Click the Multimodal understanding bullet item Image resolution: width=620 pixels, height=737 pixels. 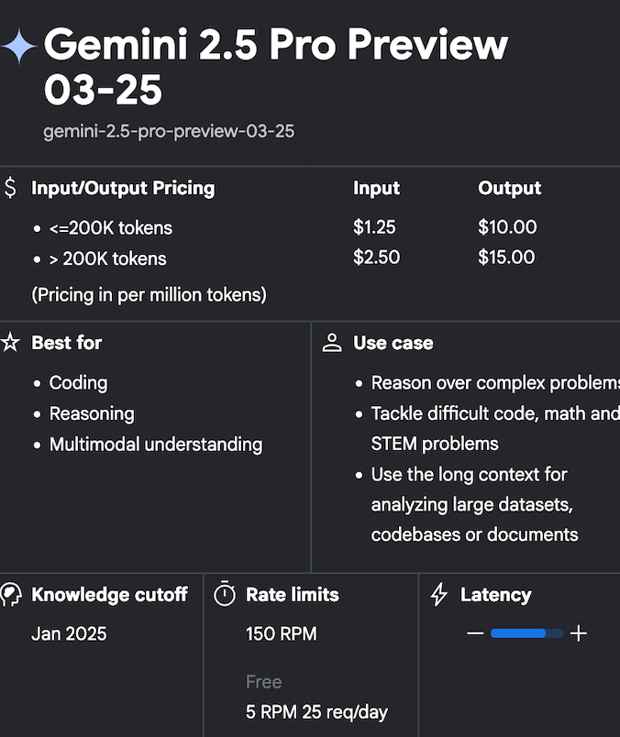click(156, 445)
